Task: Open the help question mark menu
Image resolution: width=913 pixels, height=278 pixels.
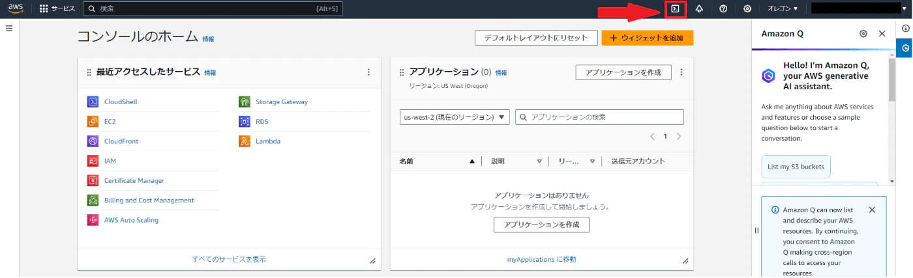Action: click(x=723, y=9)
